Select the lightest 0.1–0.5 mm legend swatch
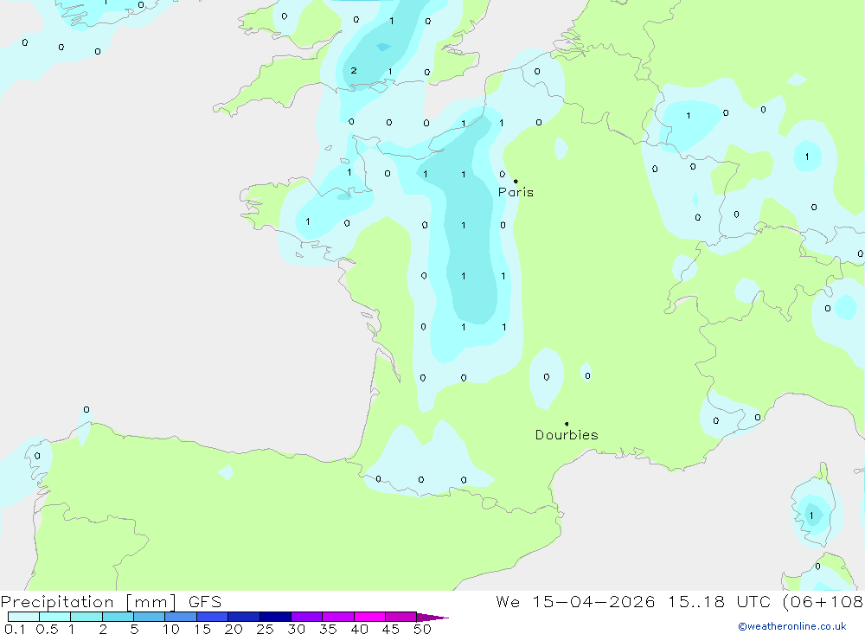 (x=23, y=617)
